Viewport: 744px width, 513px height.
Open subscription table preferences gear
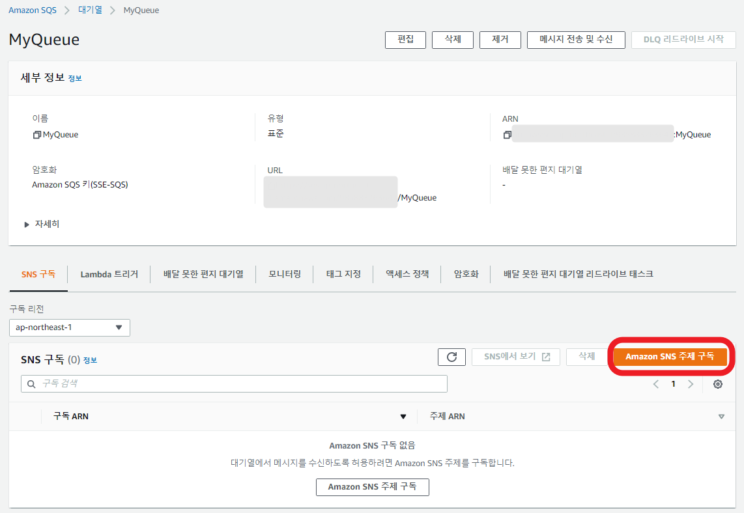(x=718, y=384)
